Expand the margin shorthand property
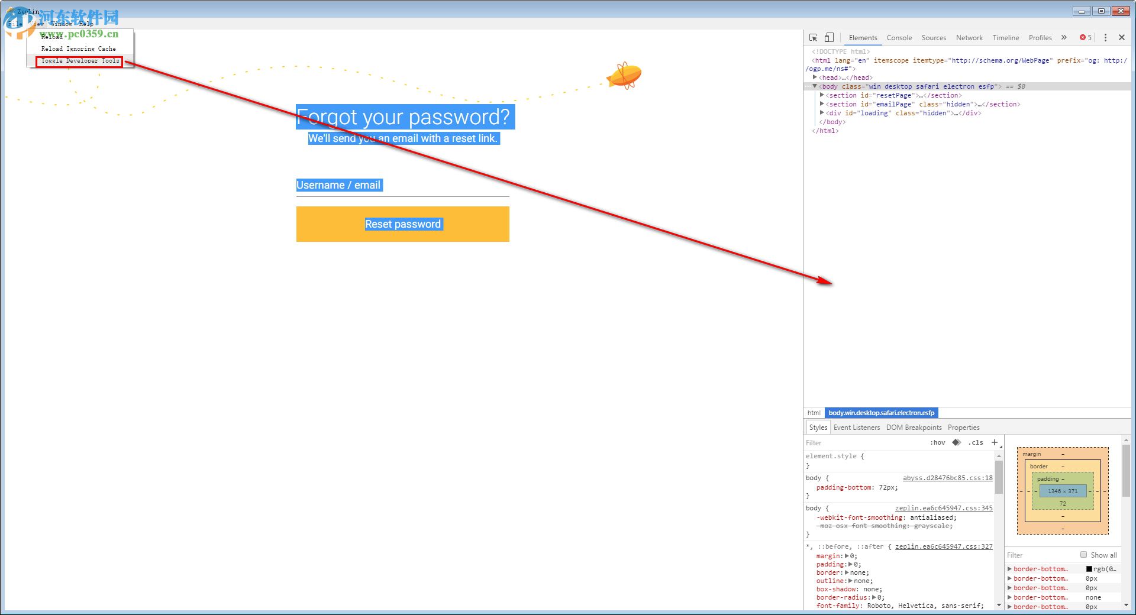This screenshot has width=1136, height=615. 847,556
